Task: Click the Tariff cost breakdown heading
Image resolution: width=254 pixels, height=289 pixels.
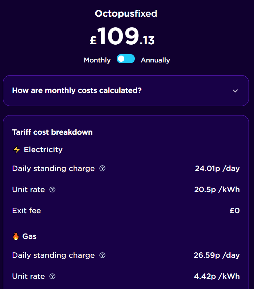Action: (52, 132)
